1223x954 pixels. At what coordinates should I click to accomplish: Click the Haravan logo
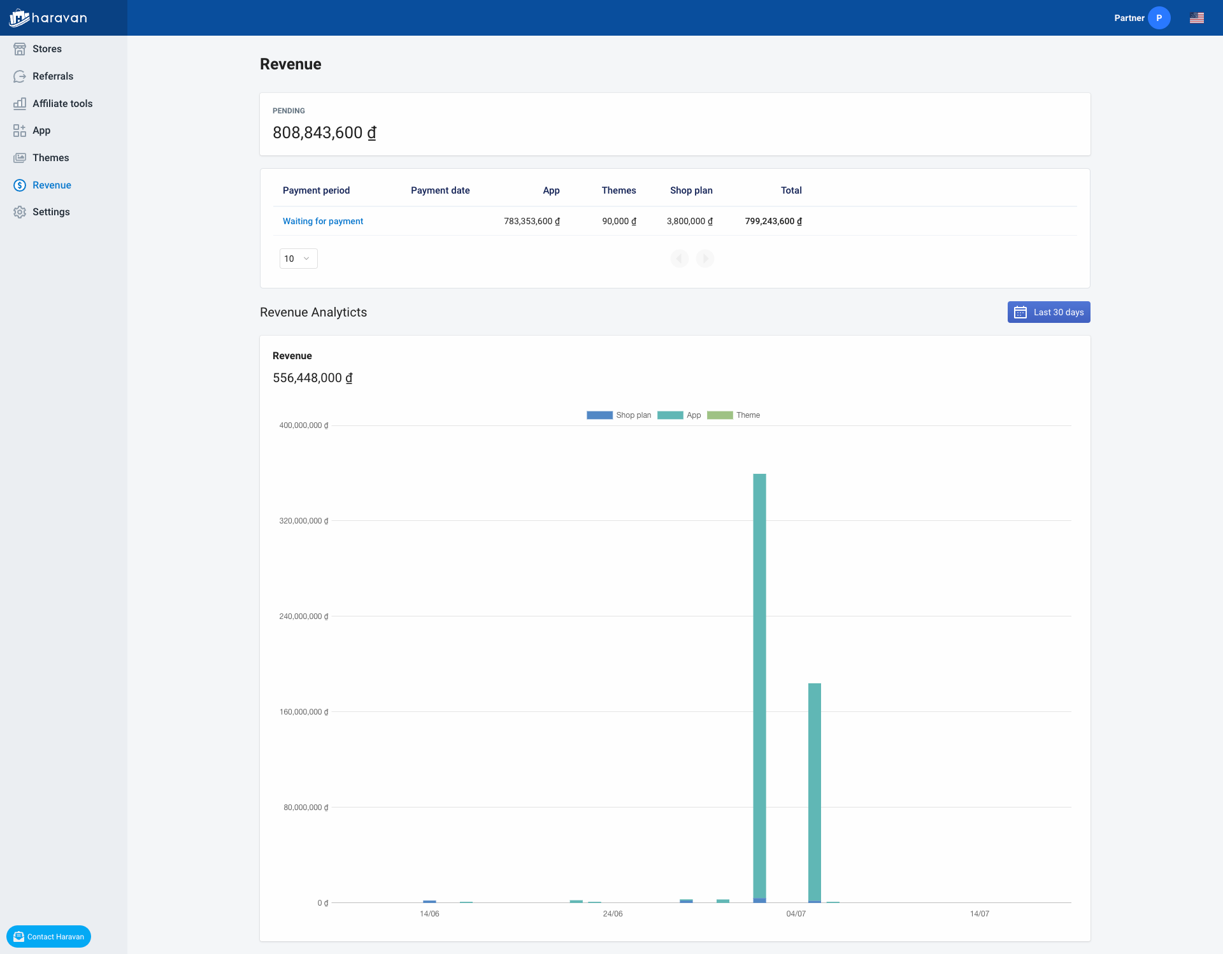(x=48, y=18)
